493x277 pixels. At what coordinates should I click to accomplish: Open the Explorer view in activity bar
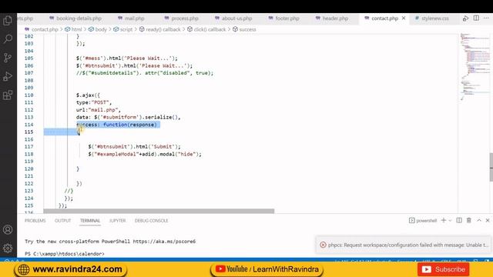(8, 21)
